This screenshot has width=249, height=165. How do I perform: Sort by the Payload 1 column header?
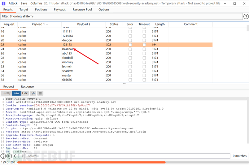(38, 24)
